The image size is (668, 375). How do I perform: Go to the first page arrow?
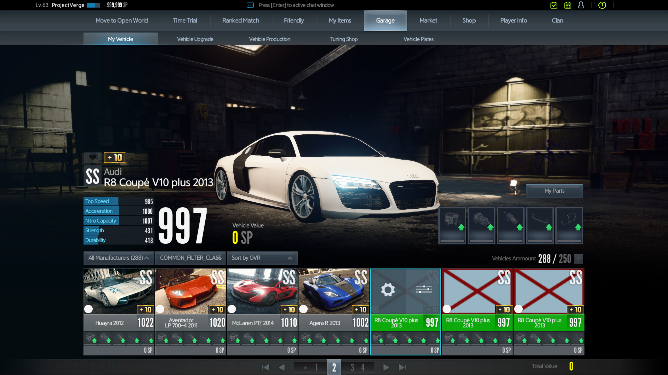[x=265, y=367]
